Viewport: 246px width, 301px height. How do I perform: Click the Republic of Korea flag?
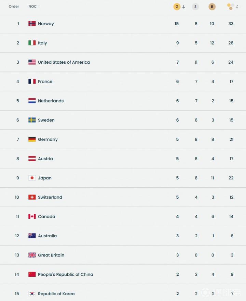pyautogui.click(x=32, y=294)
